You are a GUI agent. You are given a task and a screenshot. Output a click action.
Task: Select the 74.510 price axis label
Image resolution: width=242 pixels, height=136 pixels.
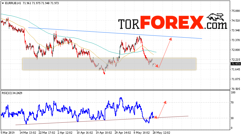(236, 21)
